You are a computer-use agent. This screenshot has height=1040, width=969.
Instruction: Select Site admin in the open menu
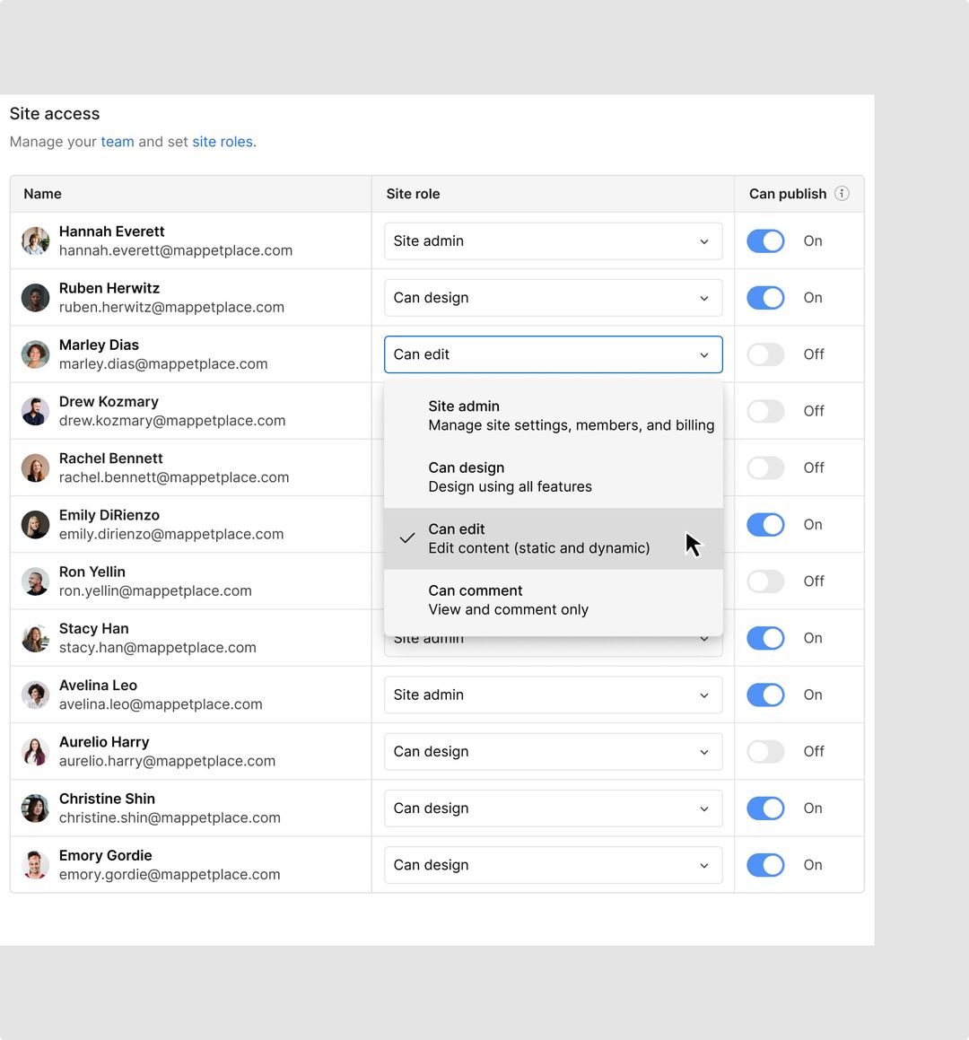553,415
